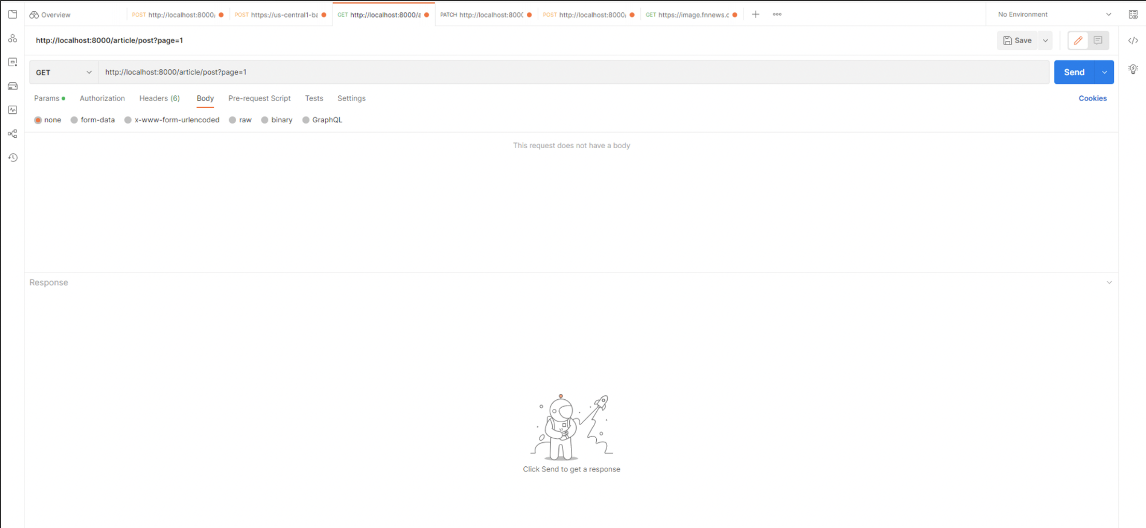Select the raw body radio option
This screenshot has width=1146, height=528.
pyautogui.click(x=232, y=120)
